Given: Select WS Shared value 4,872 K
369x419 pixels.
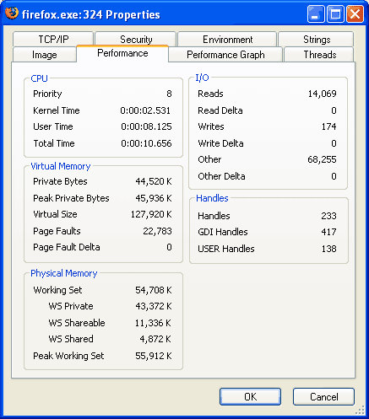Looking at the screenshot, I should click(x=155, y=339).
